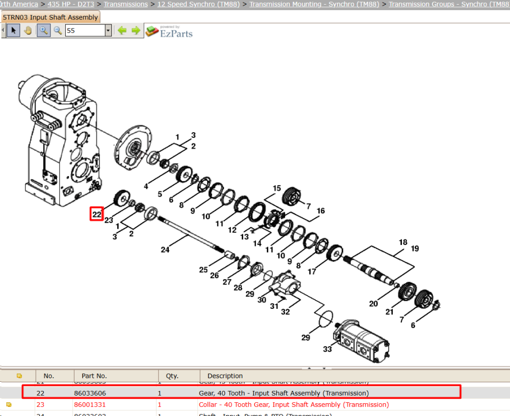Screen dimensions: 510x416
Task: Activate the hand pan tool
Action: tap(28, 31)
